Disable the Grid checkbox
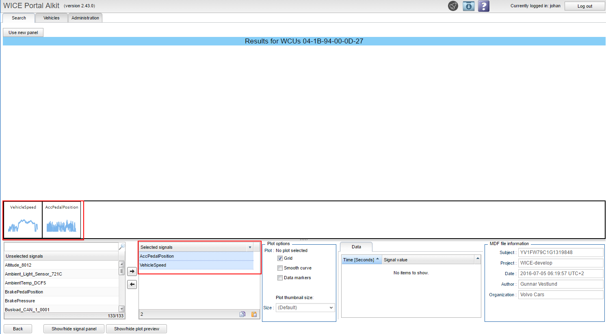The height and width of the screenshot is (334, 606). [x=280, y=258]
